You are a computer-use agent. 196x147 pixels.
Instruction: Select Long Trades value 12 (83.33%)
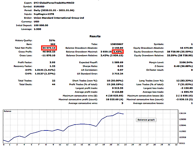pyautogui.click(x=184, y=81)
